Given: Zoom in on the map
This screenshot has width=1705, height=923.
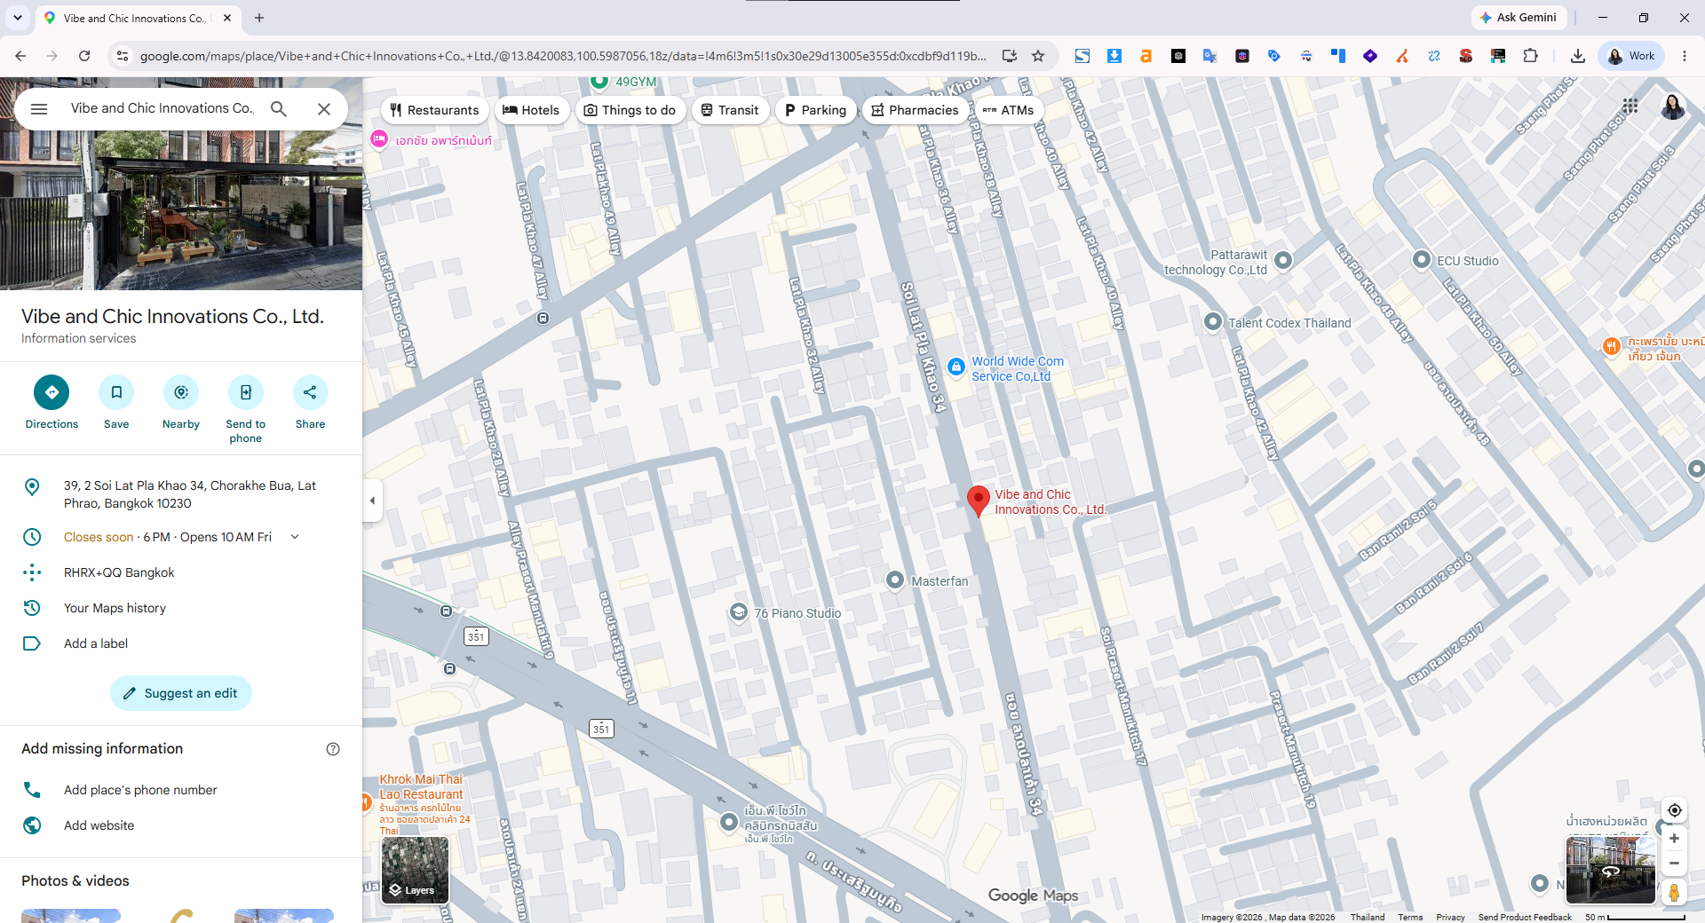Looking at the screenshot, I should (x=1674, y=838).
